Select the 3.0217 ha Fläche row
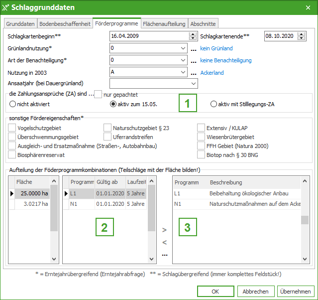 (34, 204)
